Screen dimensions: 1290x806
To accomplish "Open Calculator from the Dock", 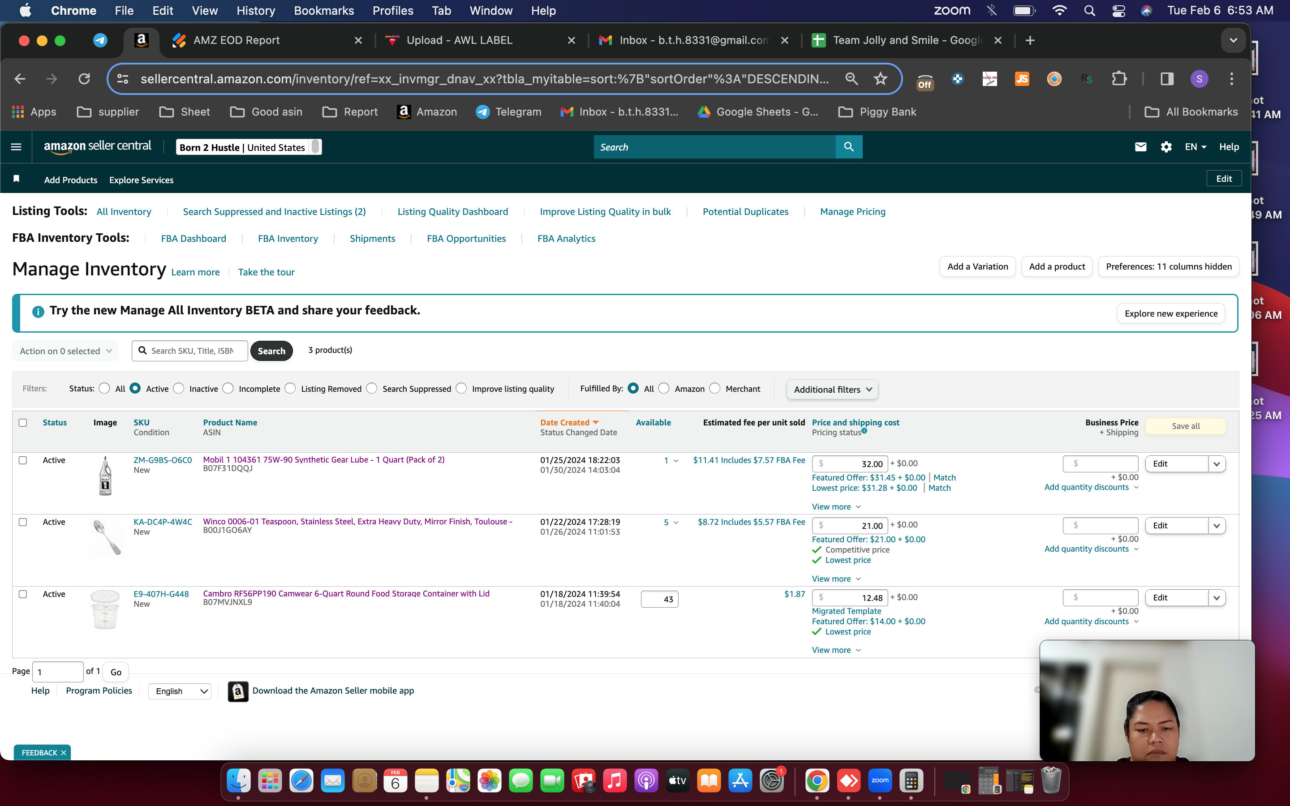I will [911, 781].
